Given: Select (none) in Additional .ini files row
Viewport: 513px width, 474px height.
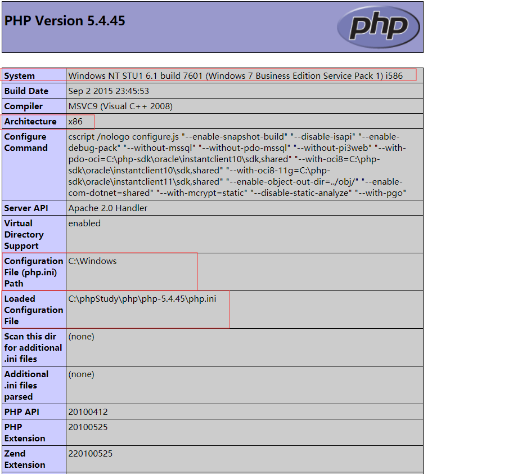Looking at the screenshot, I should pos(81,374).
